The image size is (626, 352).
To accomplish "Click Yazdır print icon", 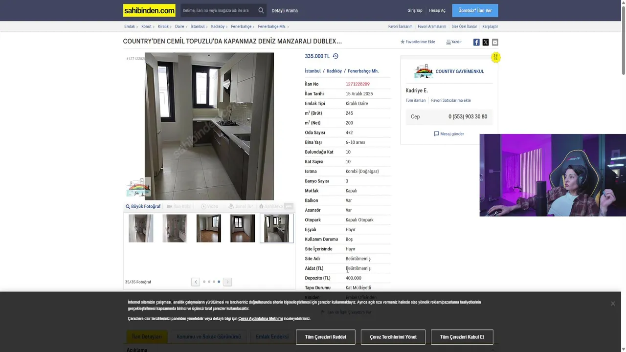I will [454, 42].
